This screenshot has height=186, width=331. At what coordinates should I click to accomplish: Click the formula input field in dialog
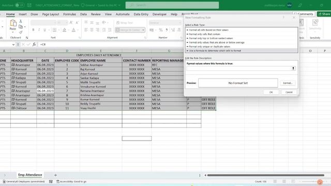(x=239, y=68)
